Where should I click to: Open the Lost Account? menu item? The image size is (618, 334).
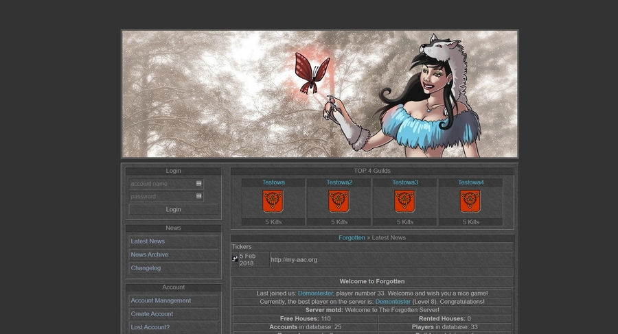coord(150,327)
